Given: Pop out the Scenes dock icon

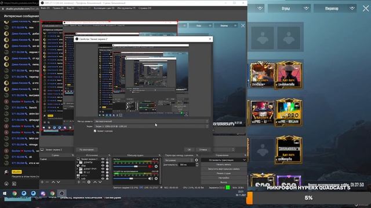Looking at the screenshot, I should 72,155.
